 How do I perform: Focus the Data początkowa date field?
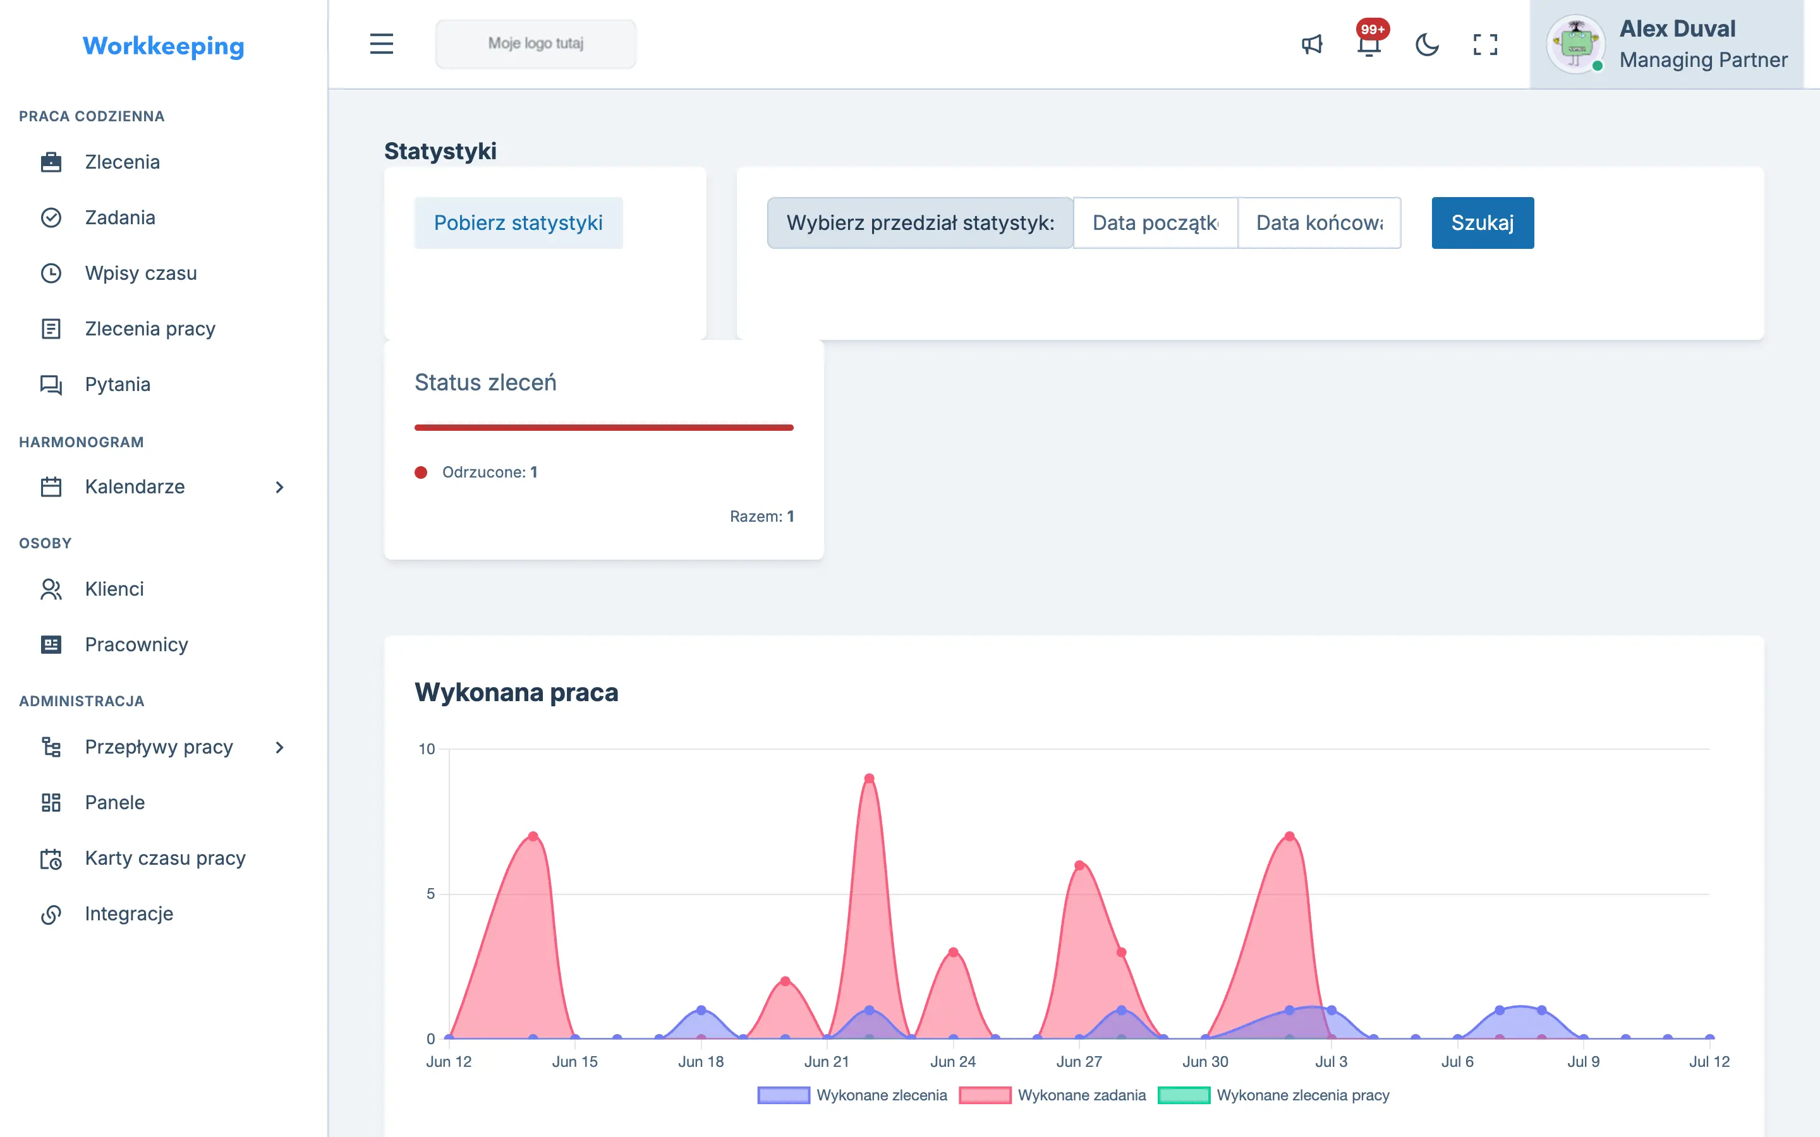(x=1155, y=222)
